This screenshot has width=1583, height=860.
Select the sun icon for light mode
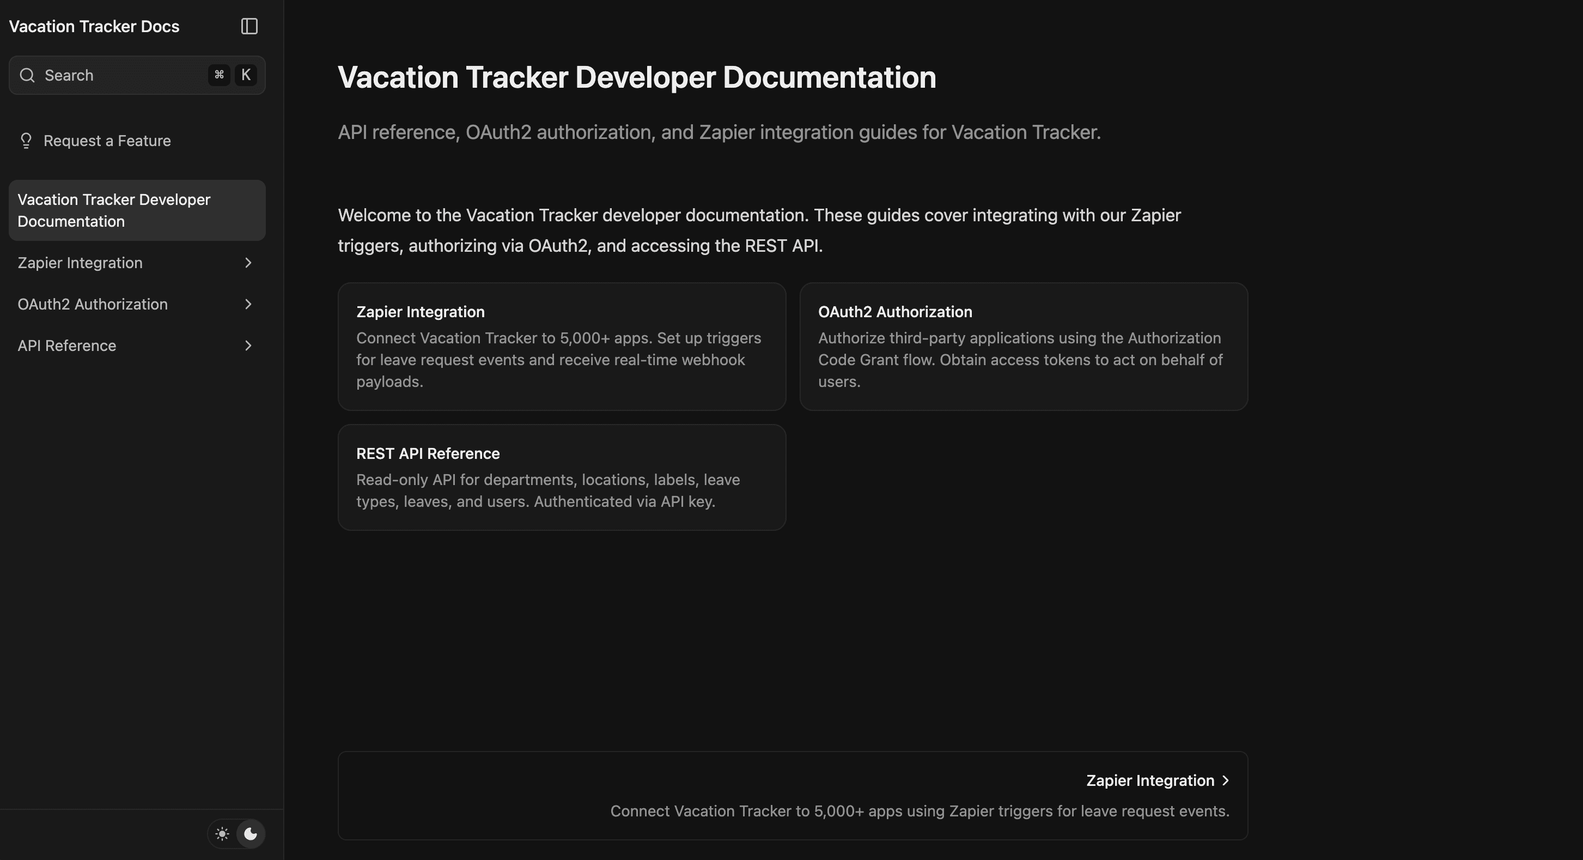[x=222, y=833]
